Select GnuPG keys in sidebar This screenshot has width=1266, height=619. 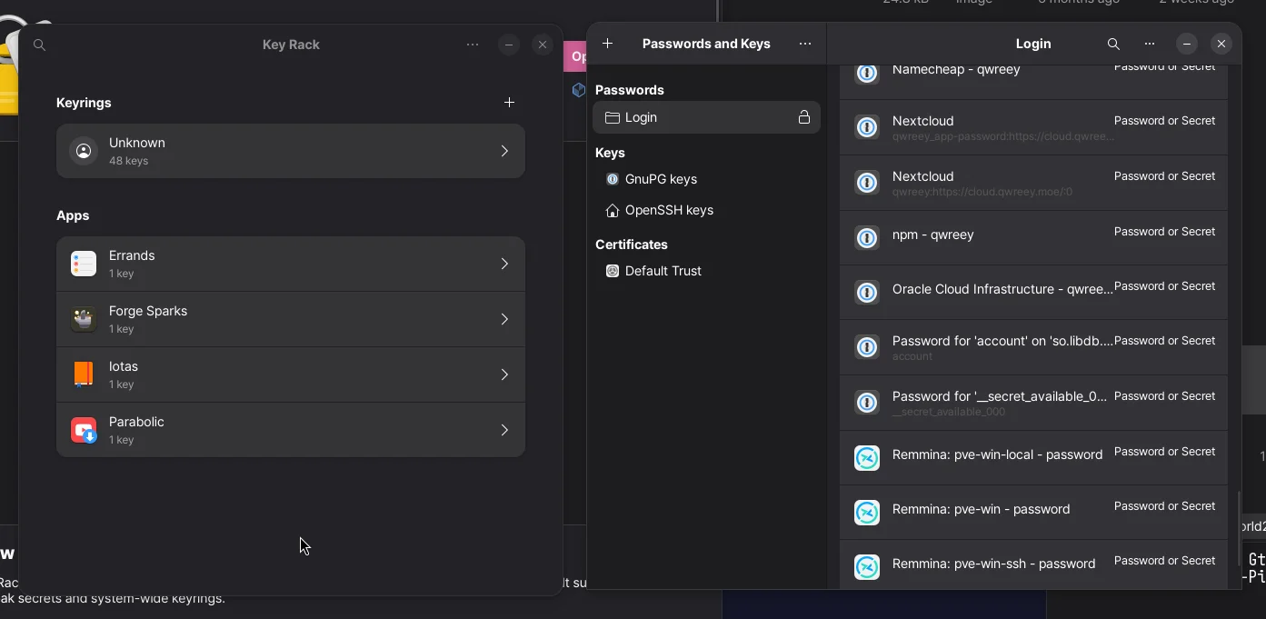(661, 179)
